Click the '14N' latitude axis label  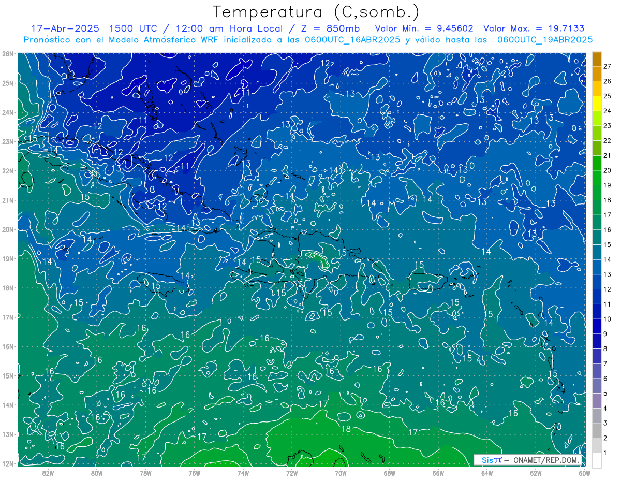[x=8, y=405]
